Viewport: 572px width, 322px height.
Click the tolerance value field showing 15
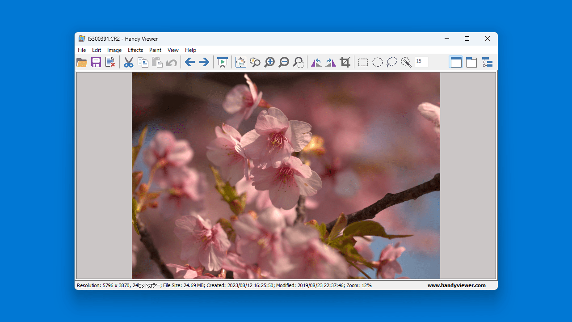[x=421, y=62]
